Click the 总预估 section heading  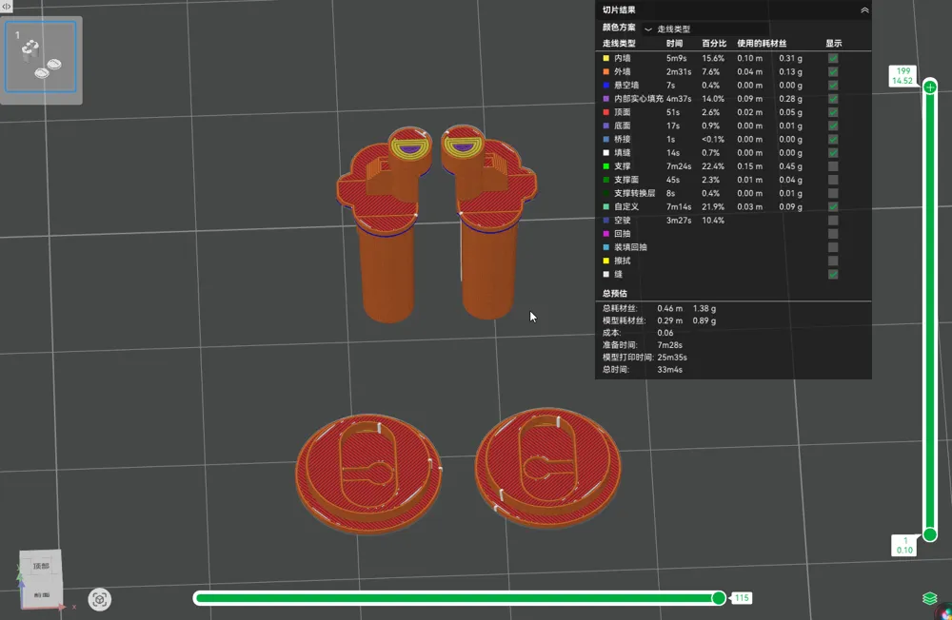[614, 293]
